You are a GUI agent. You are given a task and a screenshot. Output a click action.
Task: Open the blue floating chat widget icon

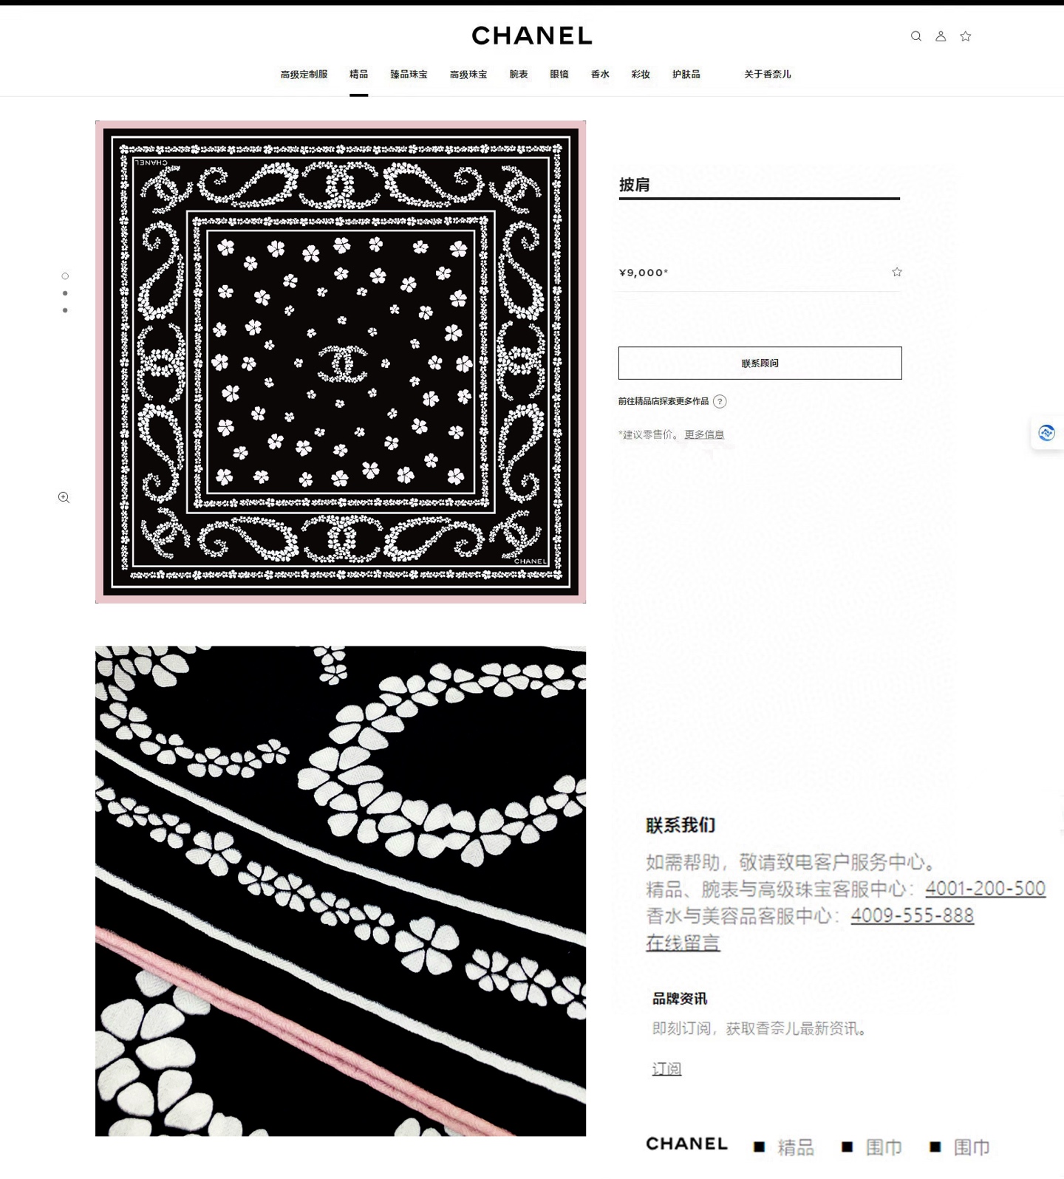click(1046, 433)
